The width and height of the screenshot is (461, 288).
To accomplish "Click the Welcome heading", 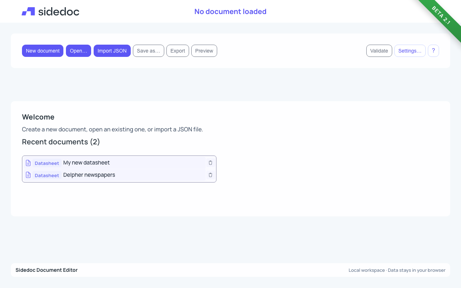I will click(38, 117).
